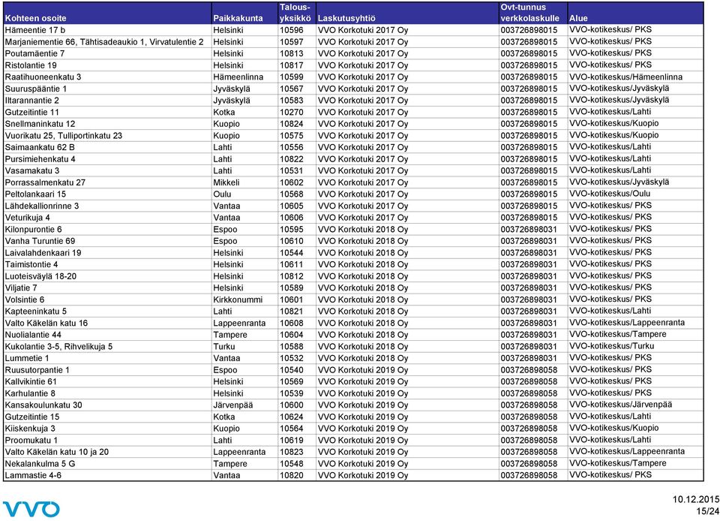Select the address 'Porrassalmenkatu 27'
Screen dimensions: 720x521
tap(45, 182)
